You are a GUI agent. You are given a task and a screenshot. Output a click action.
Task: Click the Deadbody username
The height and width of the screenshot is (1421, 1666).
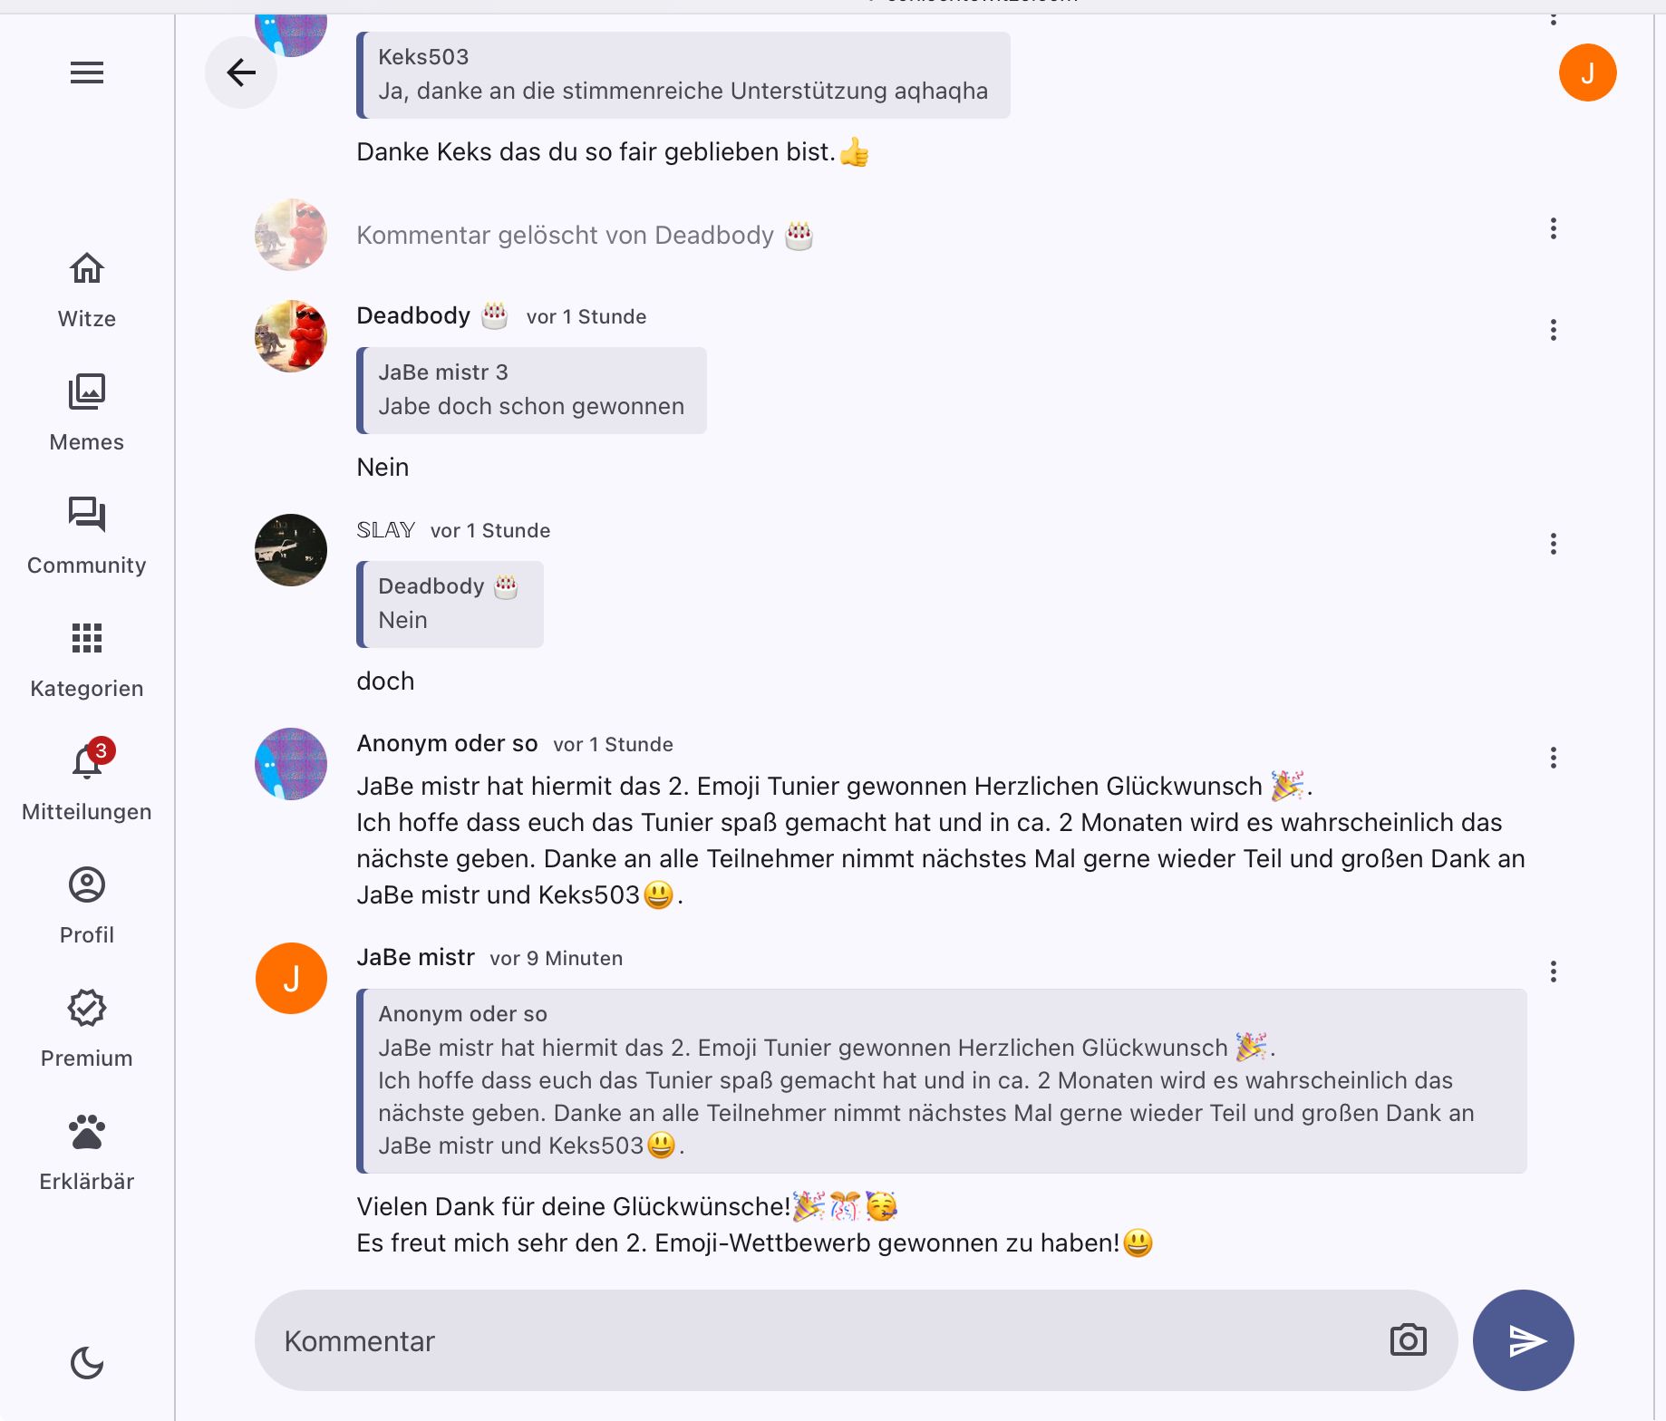pyautogui.click(x=413, y=315)
